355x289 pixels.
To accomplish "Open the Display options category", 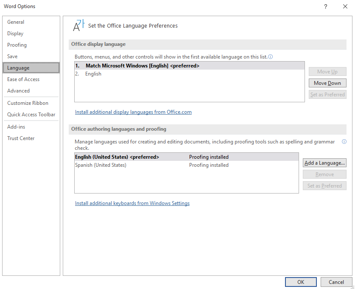I will point(31,34).
